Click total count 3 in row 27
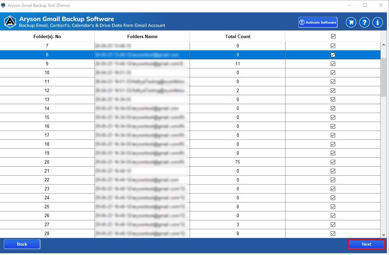Screen dimensions: 389x255 coord(238,224)
